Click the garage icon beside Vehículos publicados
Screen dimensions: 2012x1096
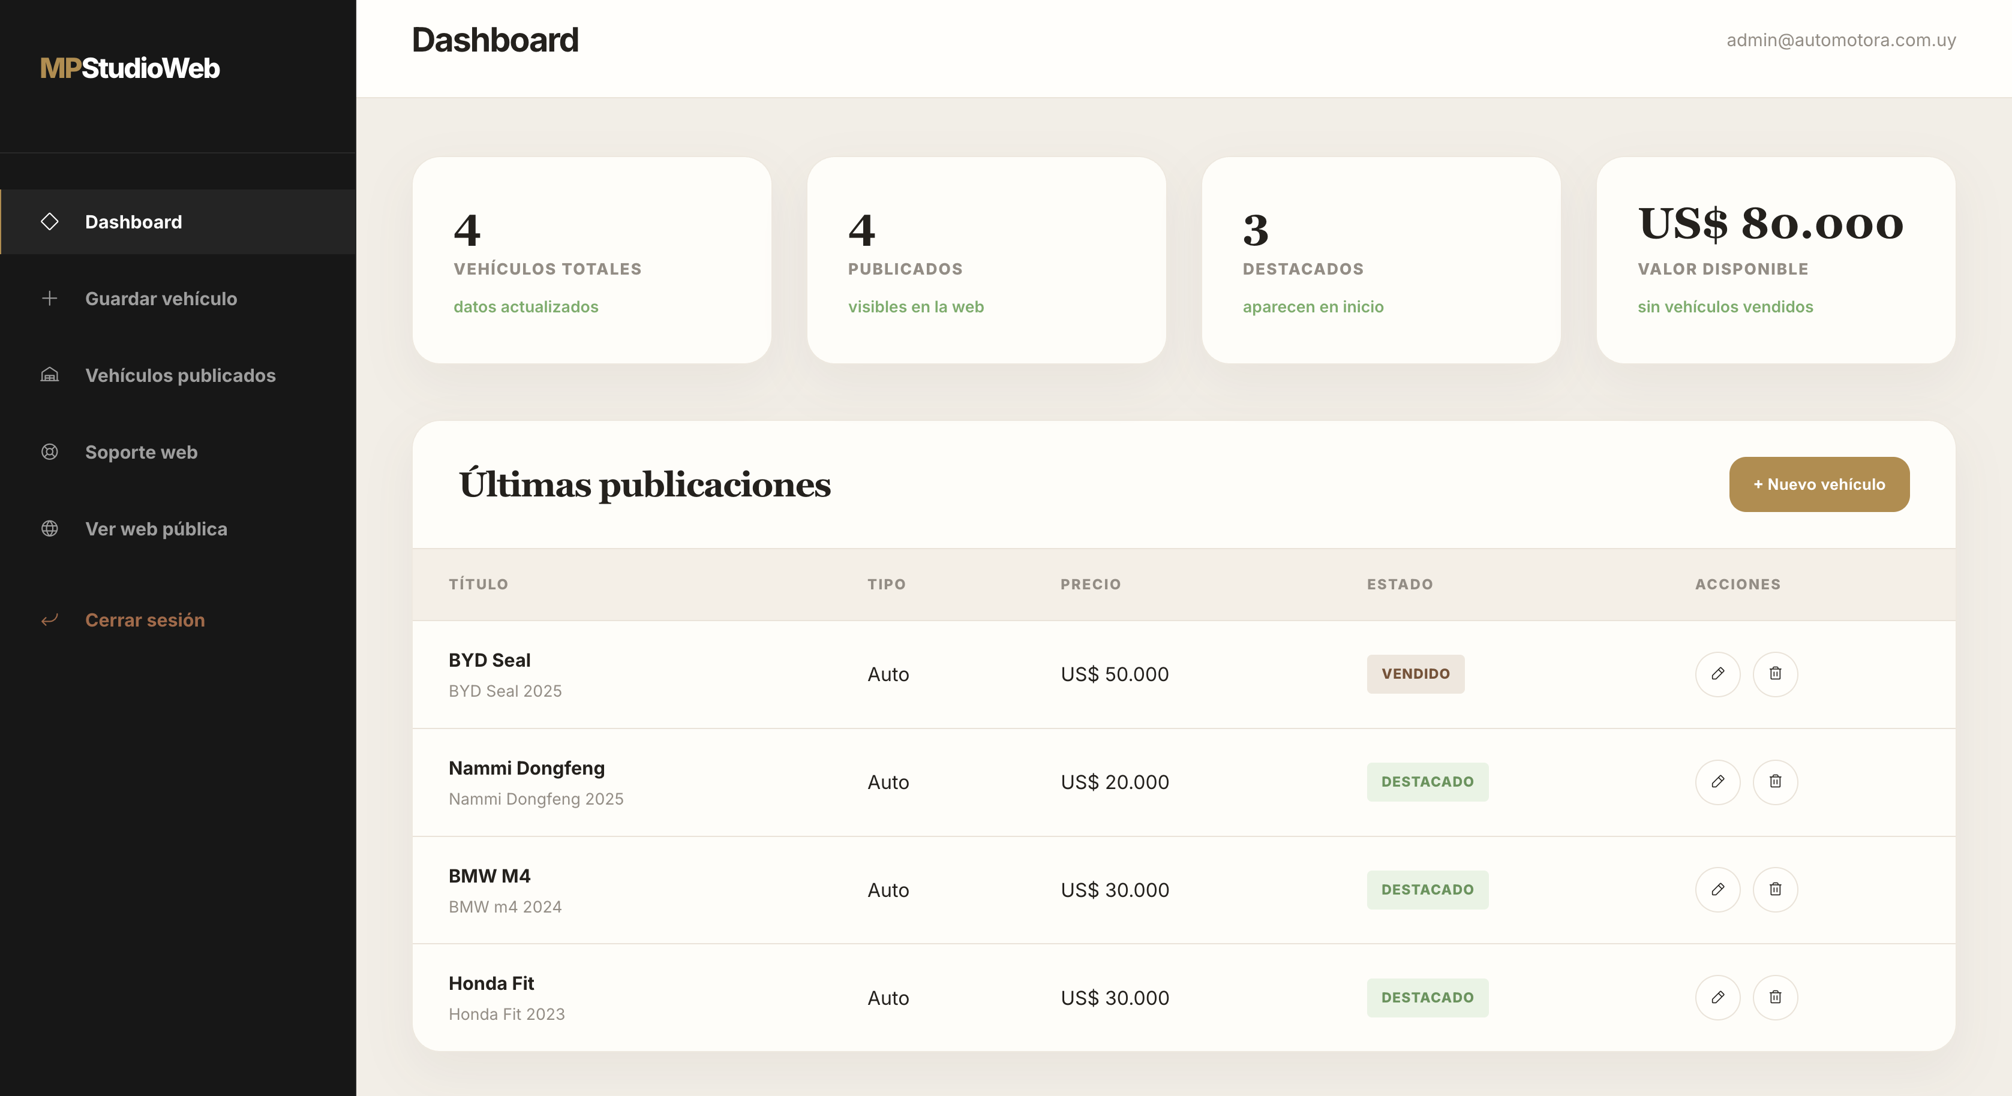49,375
